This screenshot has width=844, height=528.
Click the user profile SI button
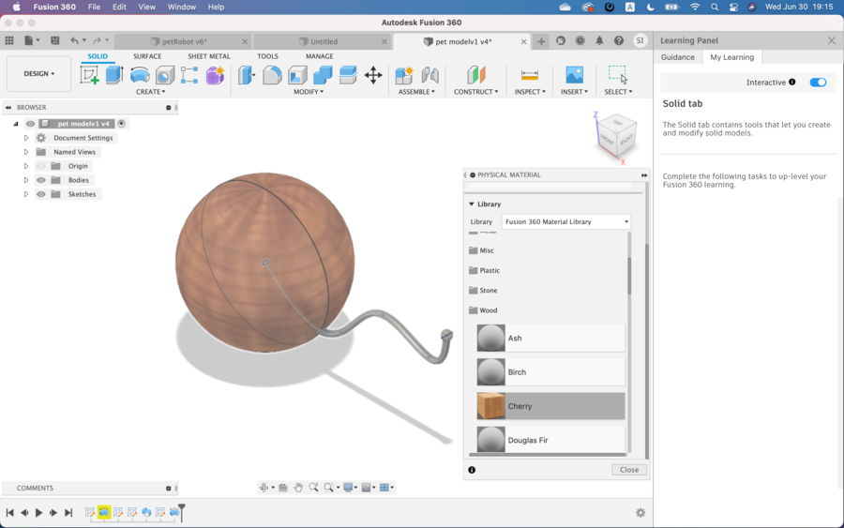pyautogui.click(x=640, y=40)
